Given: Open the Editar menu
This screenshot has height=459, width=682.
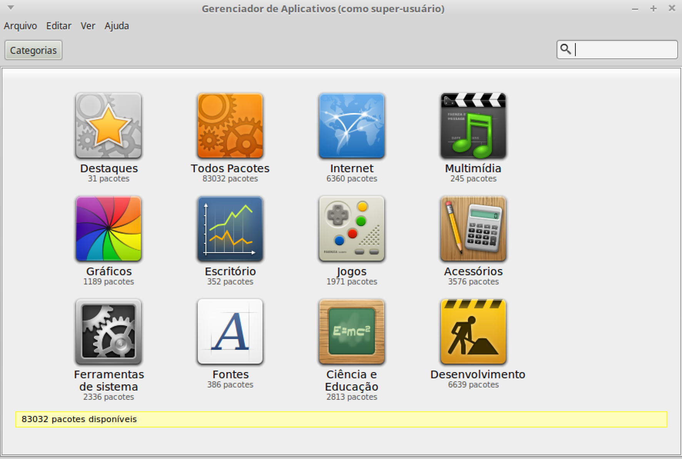Looking at the screenshot, I should (59, 26).
